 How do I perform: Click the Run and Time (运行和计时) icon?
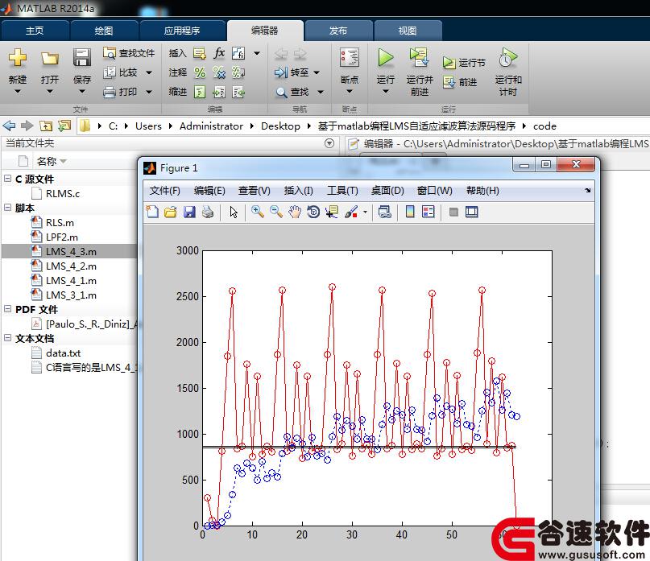click(x=507, y=57)
